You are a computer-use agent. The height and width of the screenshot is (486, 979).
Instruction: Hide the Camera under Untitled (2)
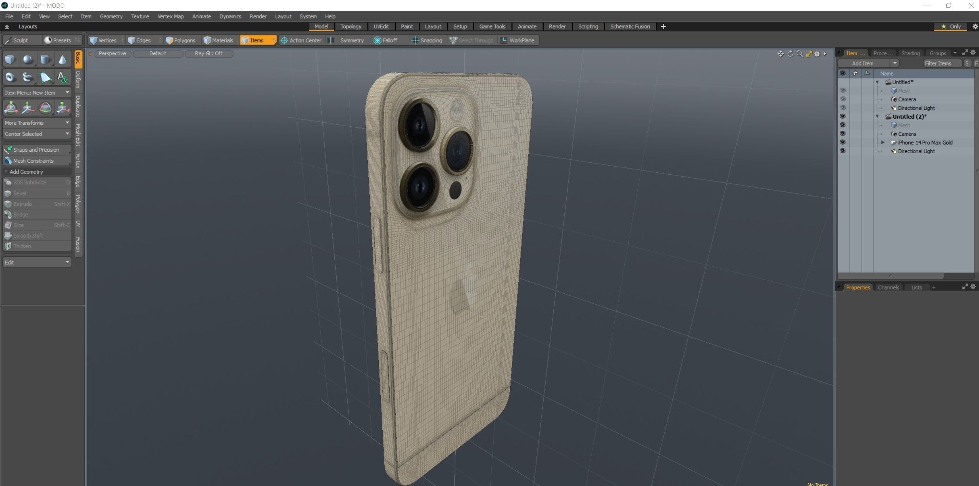[x=843, y=134]
